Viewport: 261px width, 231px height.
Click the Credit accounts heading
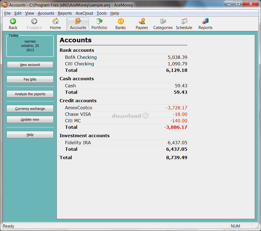point(78,101)
